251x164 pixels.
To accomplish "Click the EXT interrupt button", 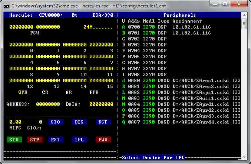I will click(56, 140).
